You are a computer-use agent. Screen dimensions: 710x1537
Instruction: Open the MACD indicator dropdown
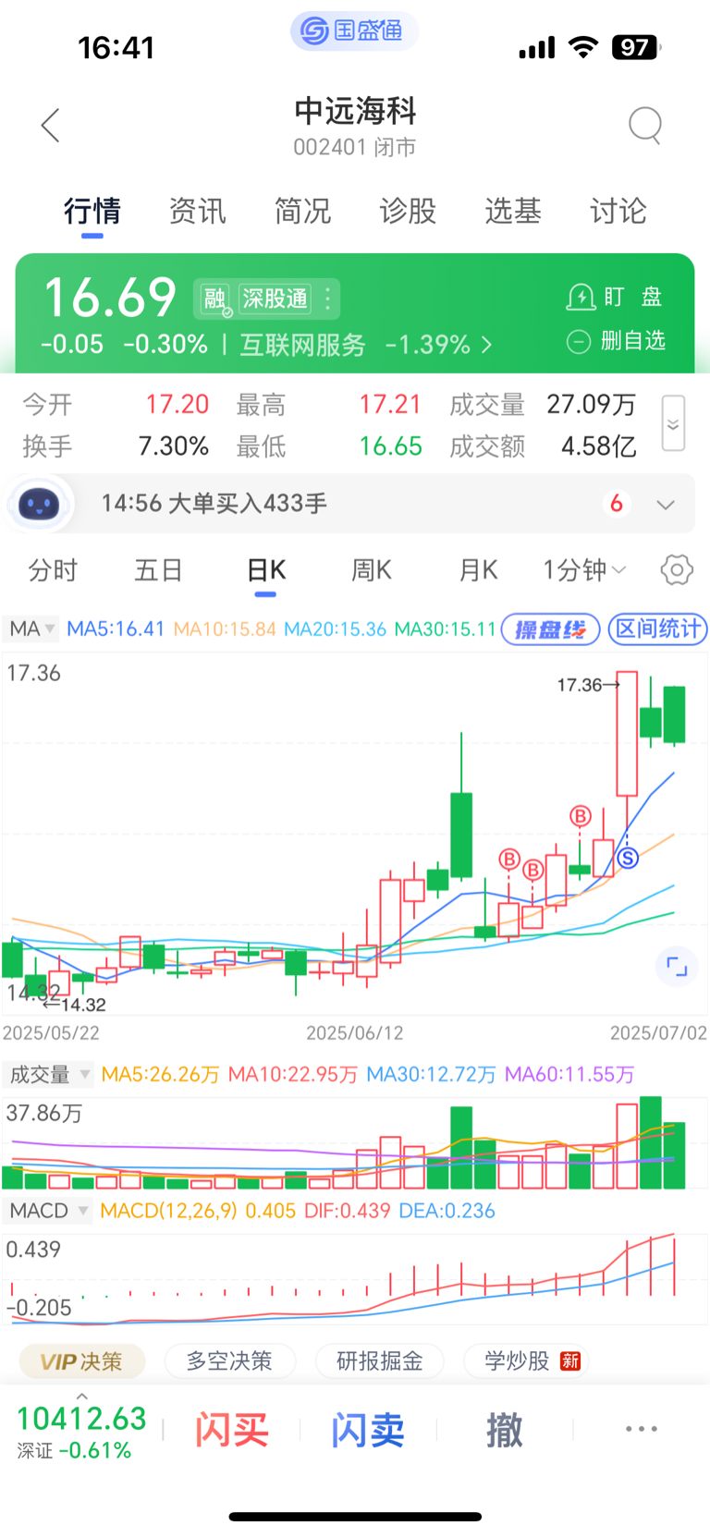tap(48, 1211)
